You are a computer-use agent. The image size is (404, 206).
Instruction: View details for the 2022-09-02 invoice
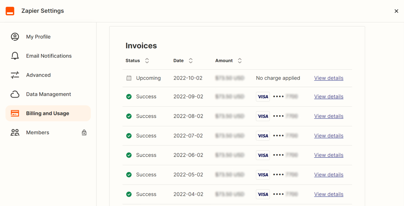[329, 96]
